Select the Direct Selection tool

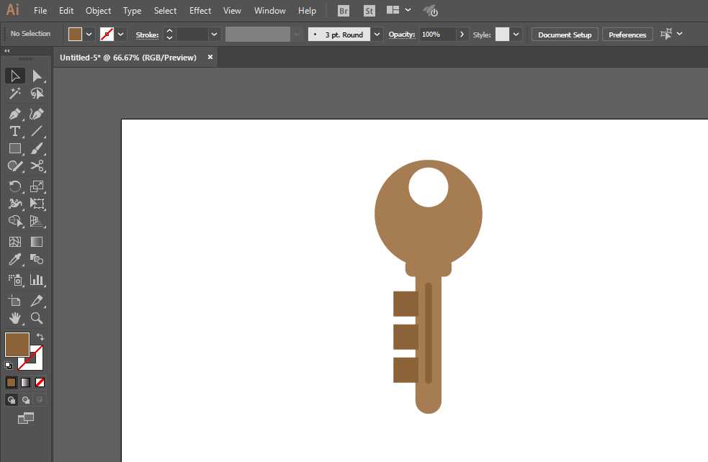[37, 76]
